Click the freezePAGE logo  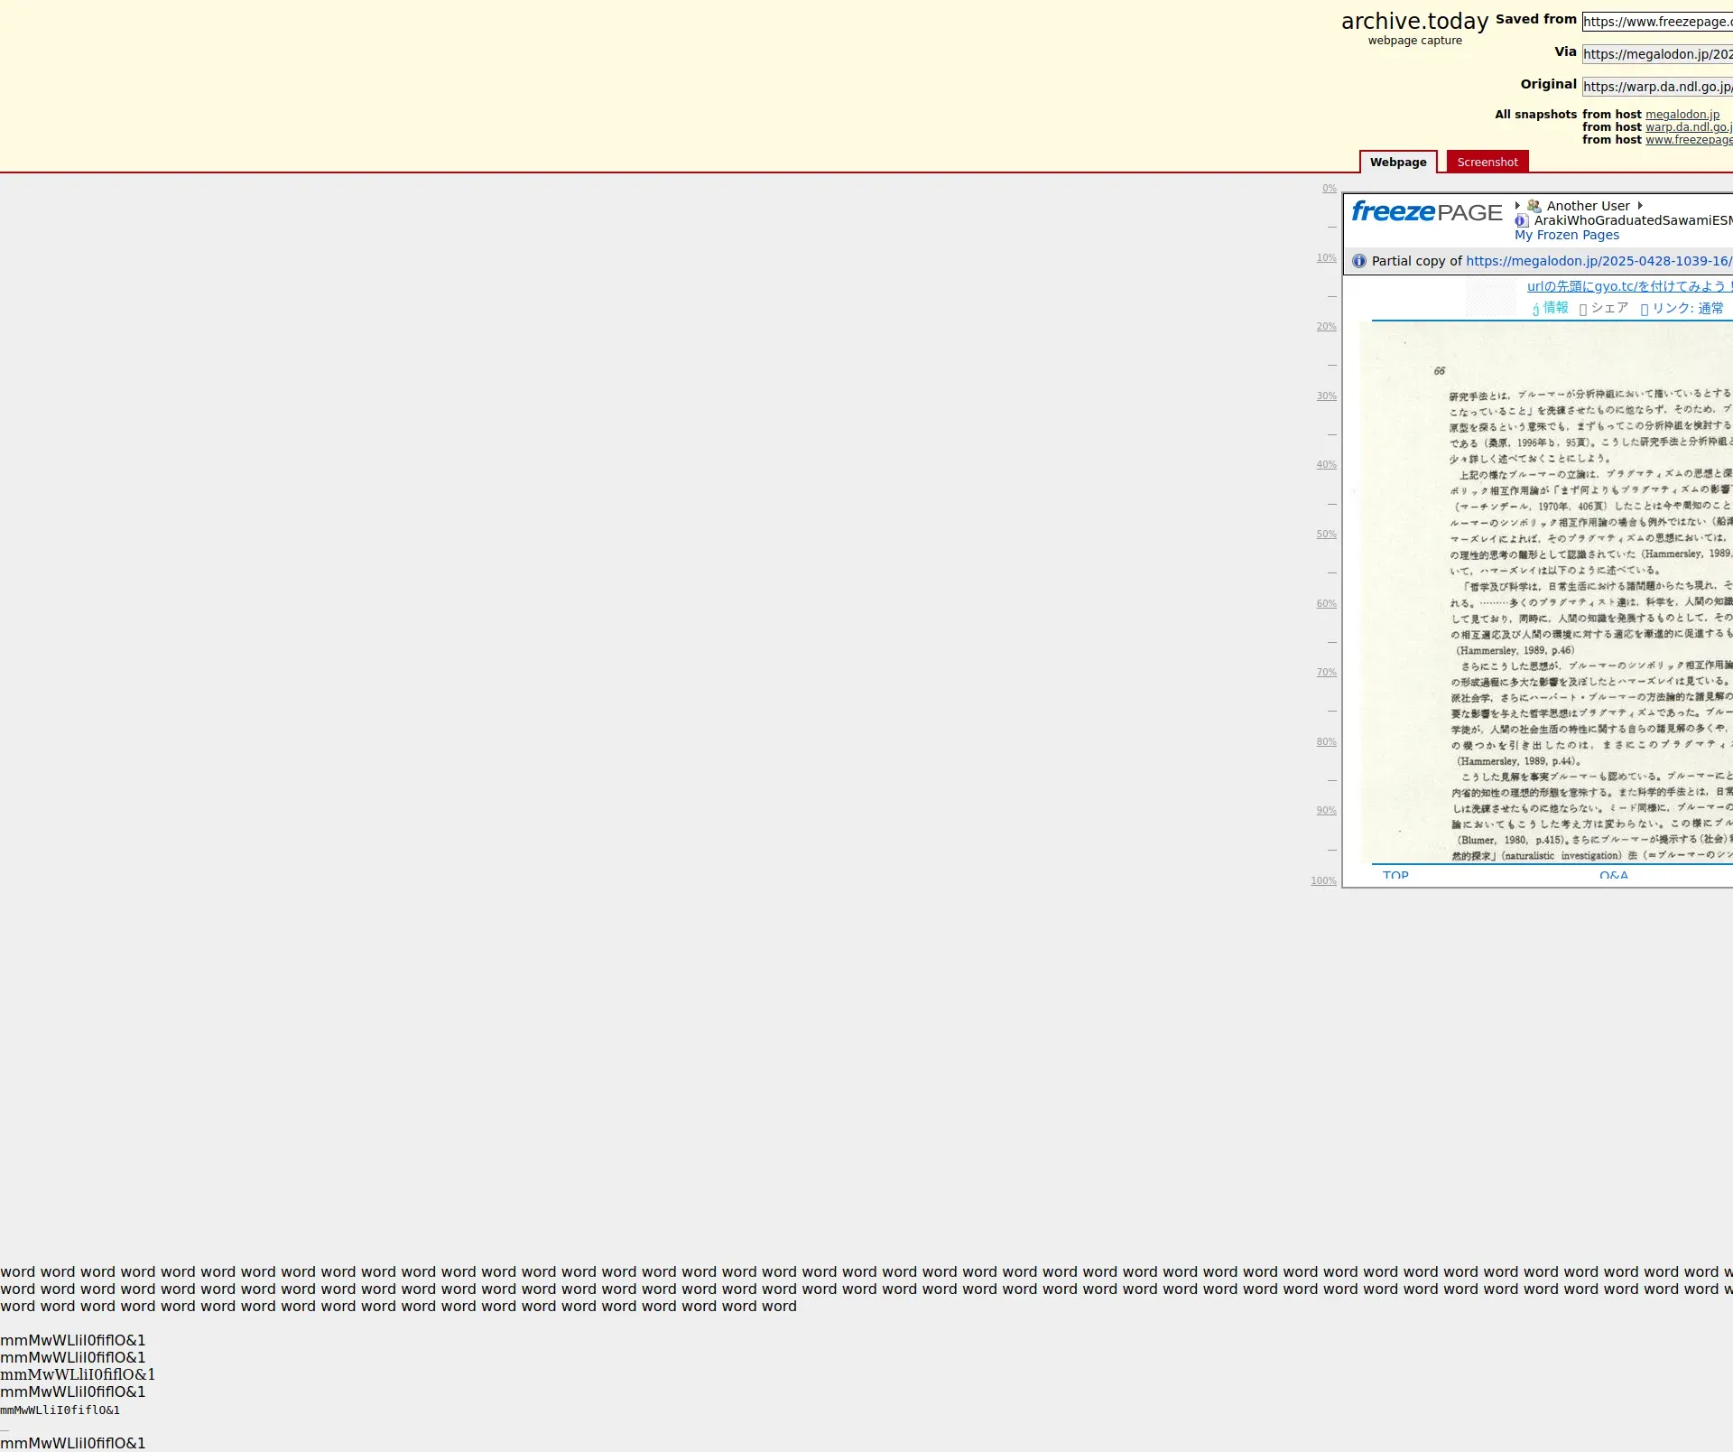[x=1426, y=212]
